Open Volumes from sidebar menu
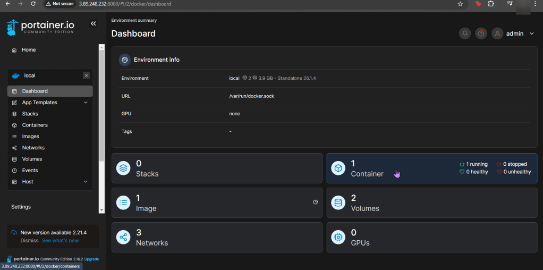 click(x=32, y=159)
